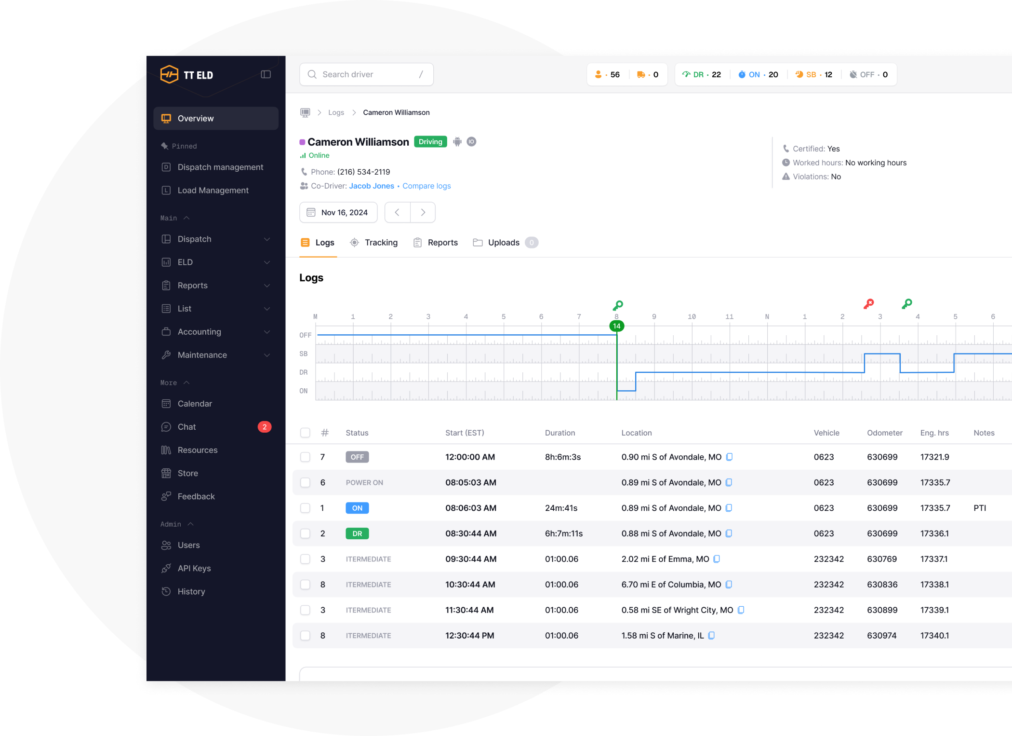This screenshot has width=1012, height=736.
Task: Copy location icon for Avondale OFF row
Action: coord(729,457)
